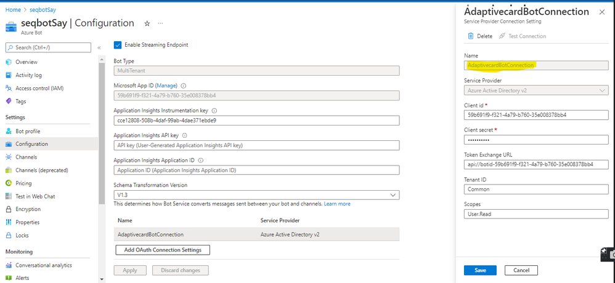615x283 pixels.
Task: Click the Overview icon in sidebar
Action: click(9, 62)
